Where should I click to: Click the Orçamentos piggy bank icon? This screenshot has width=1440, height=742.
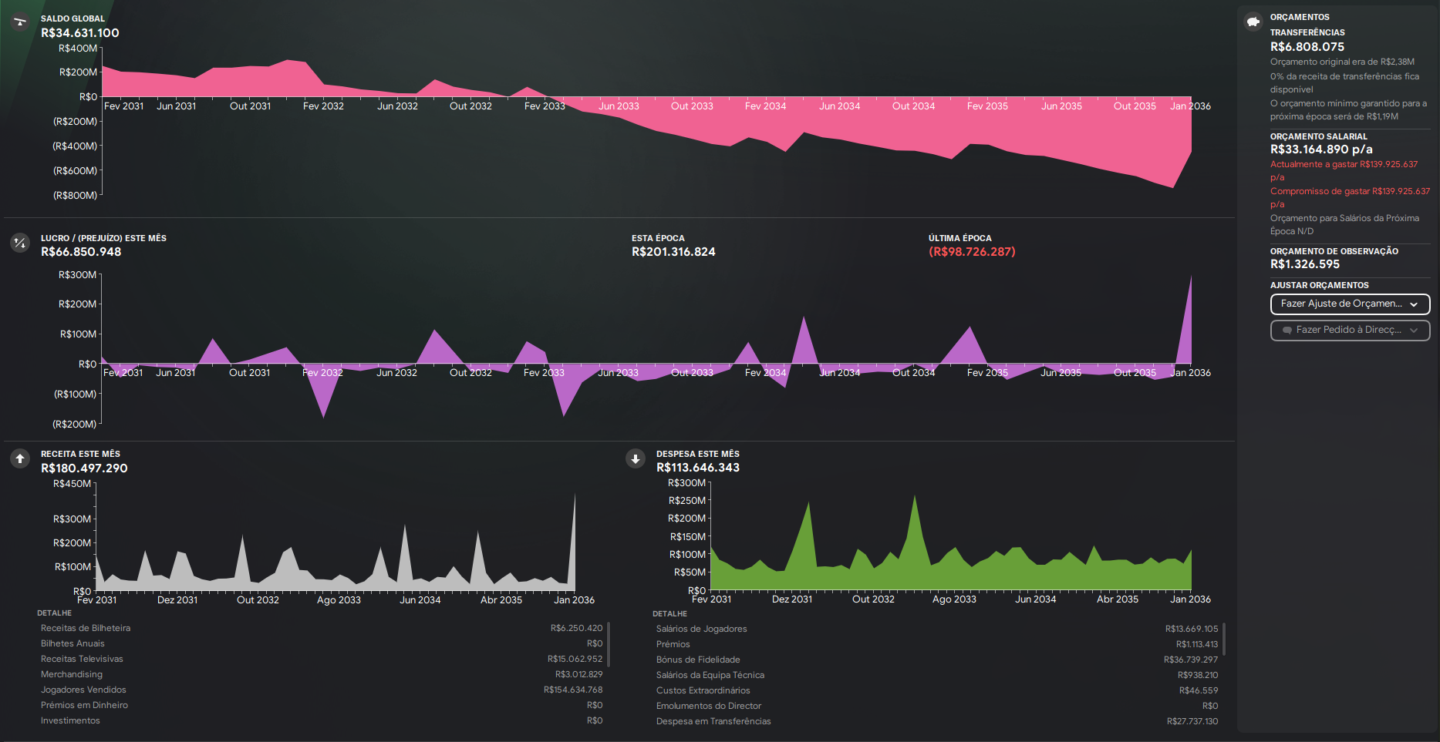pos(1253,22)
